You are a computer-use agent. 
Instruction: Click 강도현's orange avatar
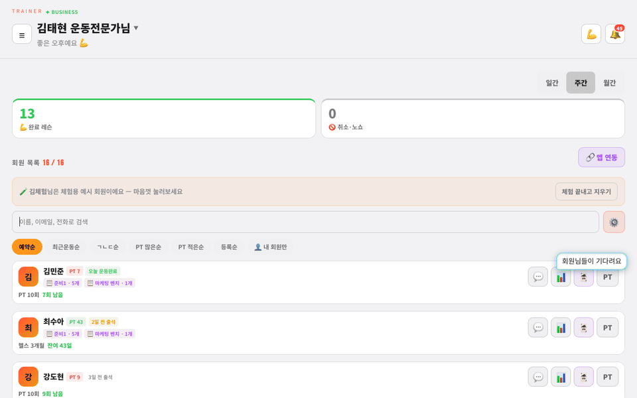click(x=29, y=377)
